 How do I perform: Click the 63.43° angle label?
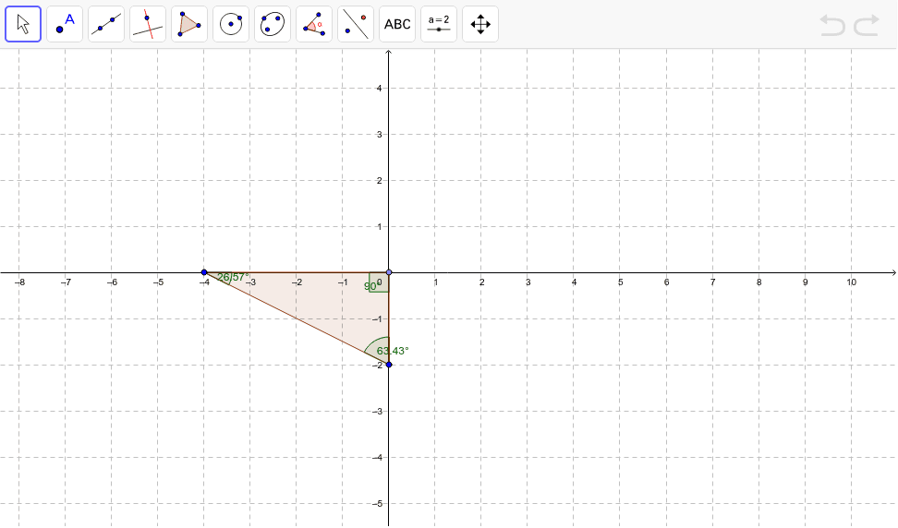click(393, 351)
